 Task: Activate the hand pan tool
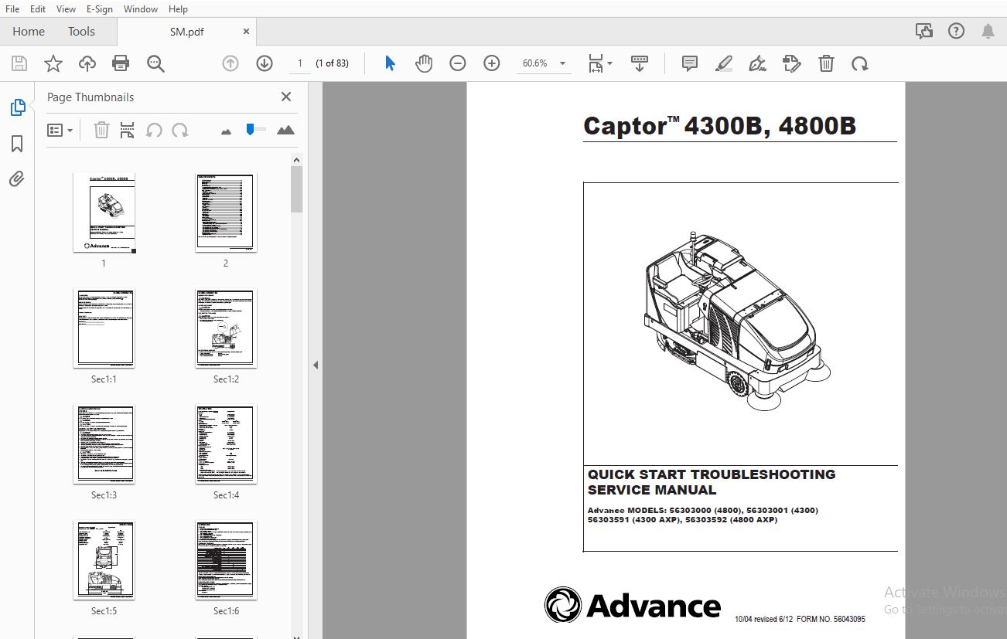[424, 63]
